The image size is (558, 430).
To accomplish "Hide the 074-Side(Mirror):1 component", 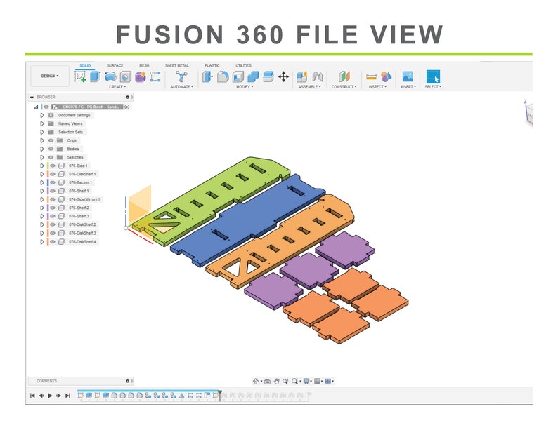I will tap(53, 199).
